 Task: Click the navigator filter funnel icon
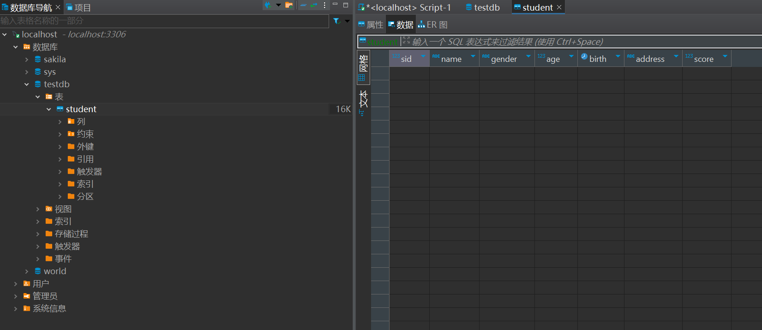point(336,21)
